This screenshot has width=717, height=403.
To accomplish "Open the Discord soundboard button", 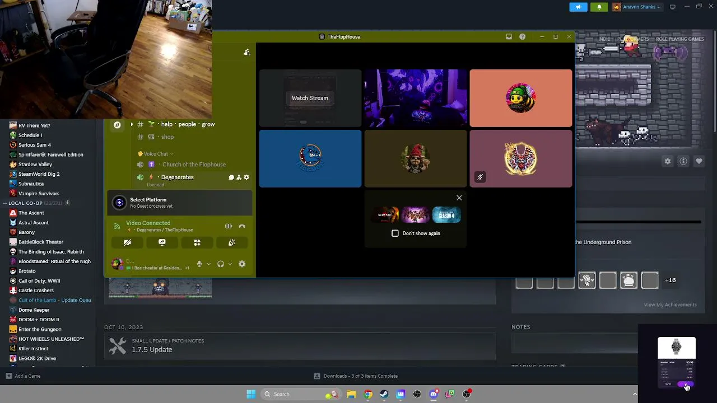I will click(x=232, y=242).
